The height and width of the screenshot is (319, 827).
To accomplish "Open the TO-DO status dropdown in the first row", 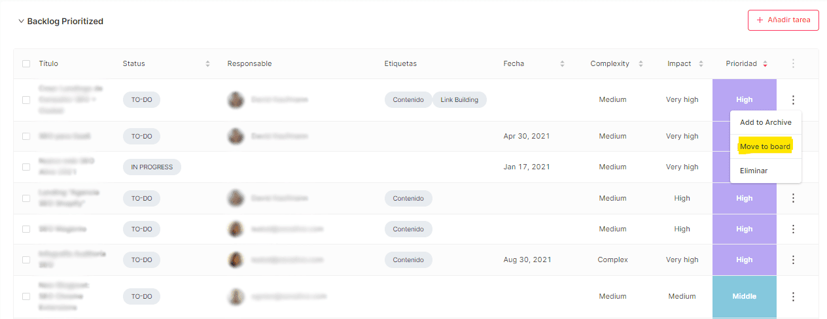I will pos(141,100).
